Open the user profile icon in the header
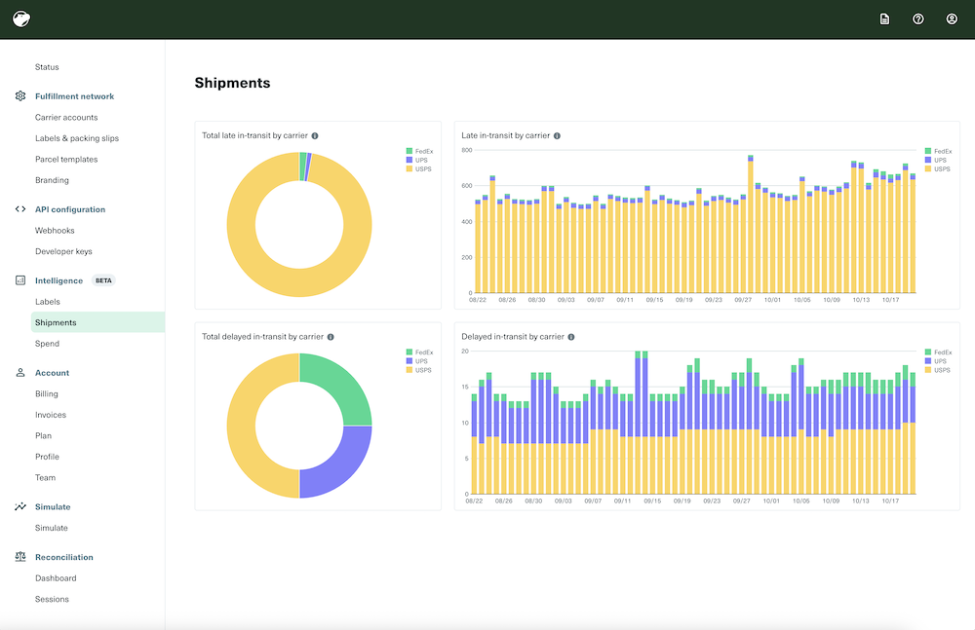The height and width of the screenshot is (630, 975). click(x=952, y=19)
